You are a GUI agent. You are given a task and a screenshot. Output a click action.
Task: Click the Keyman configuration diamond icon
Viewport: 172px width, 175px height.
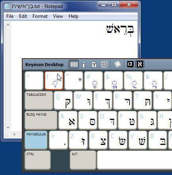118,65
